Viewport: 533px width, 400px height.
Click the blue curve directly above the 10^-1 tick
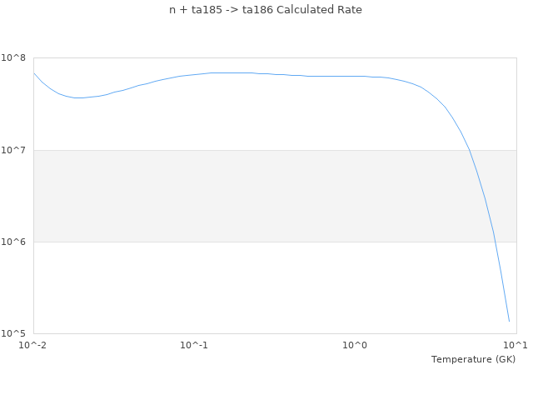(x=194, y=73)
